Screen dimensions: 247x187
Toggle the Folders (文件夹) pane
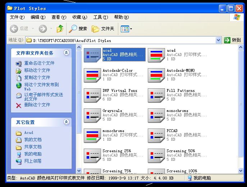[x=103, y=29]
